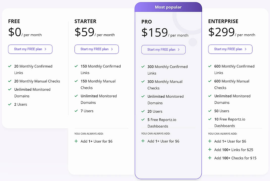Image resolution: width=270 pixels, height=181 pixels.
Task: Select the Most popular banner above Pro
Action: tap(168, 7)
